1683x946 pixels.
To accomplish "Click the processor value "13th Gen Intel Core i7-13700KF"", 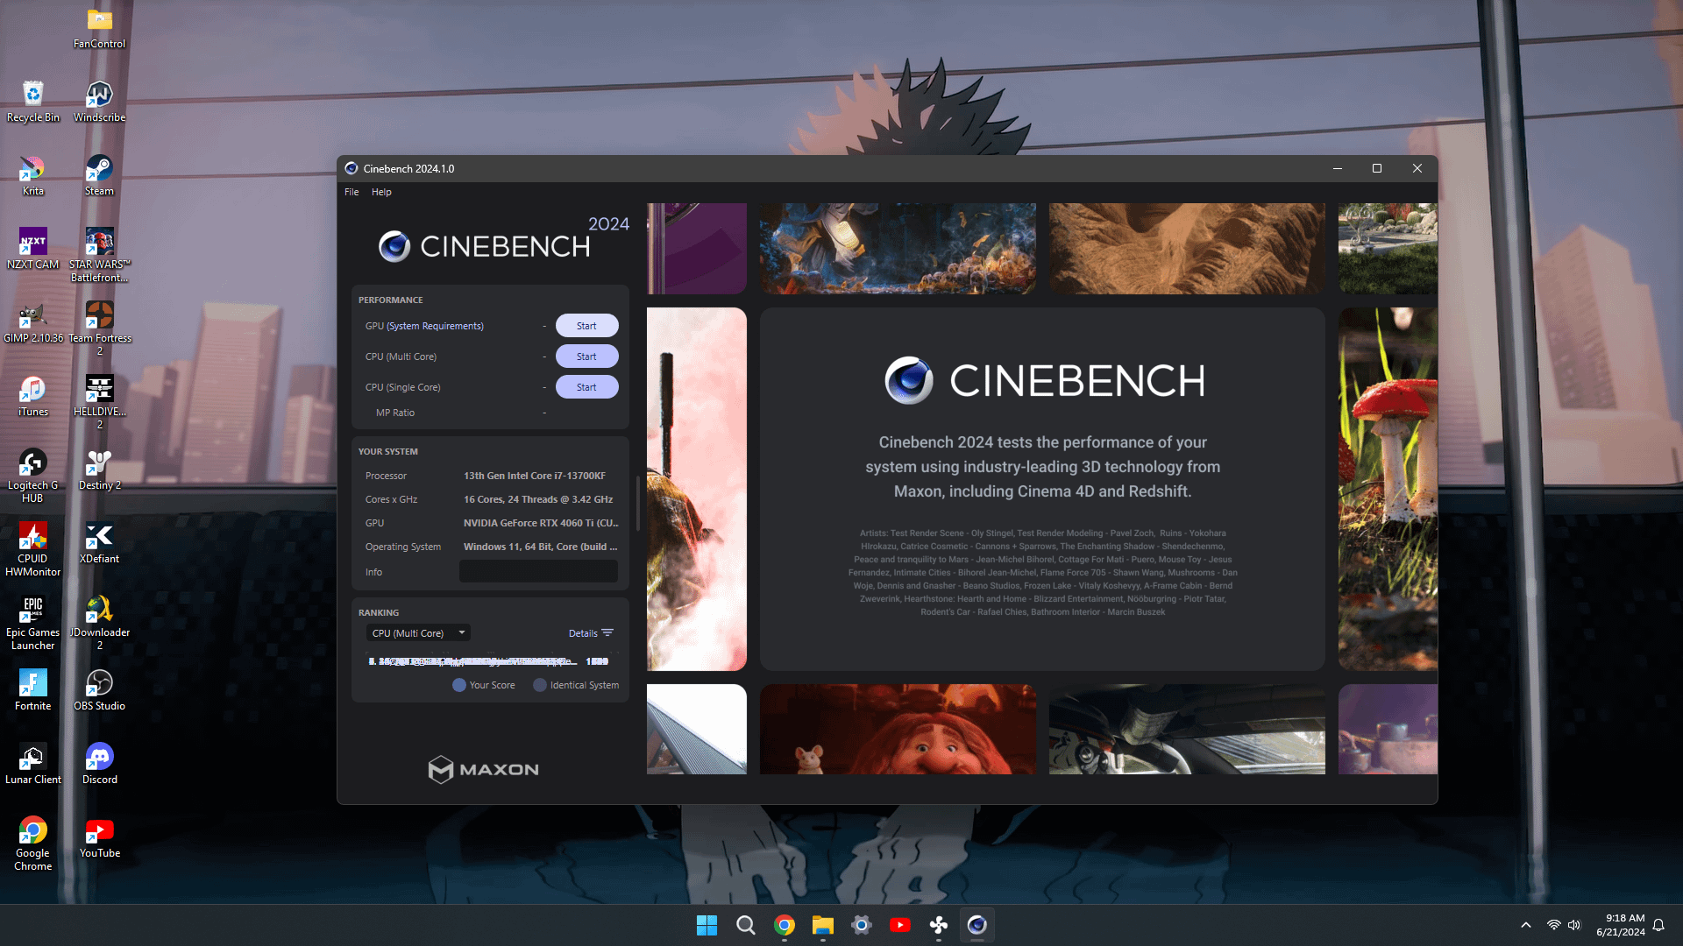I will 535,476.
